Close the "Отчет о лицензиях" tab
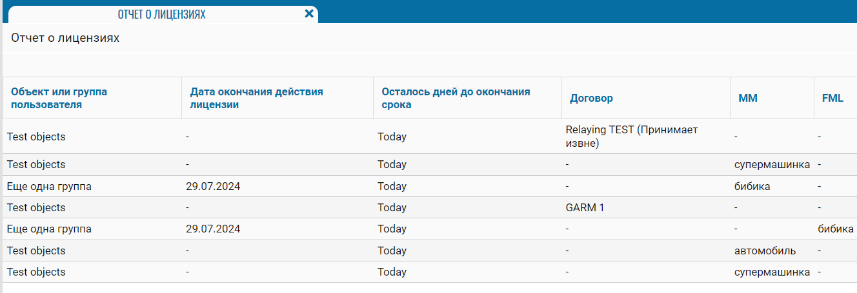Image resolution: width=857 pixels, height=293 pixels. click(x=309, y=14)
